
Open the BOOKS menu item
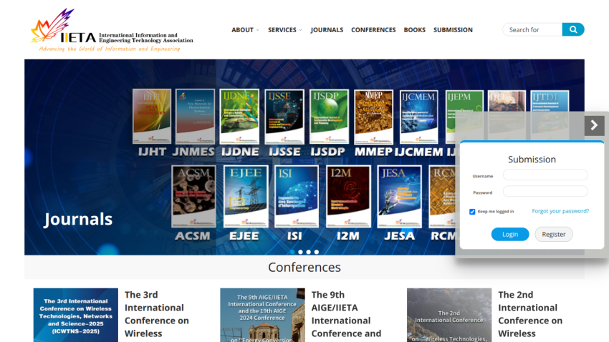click(414, 30)
